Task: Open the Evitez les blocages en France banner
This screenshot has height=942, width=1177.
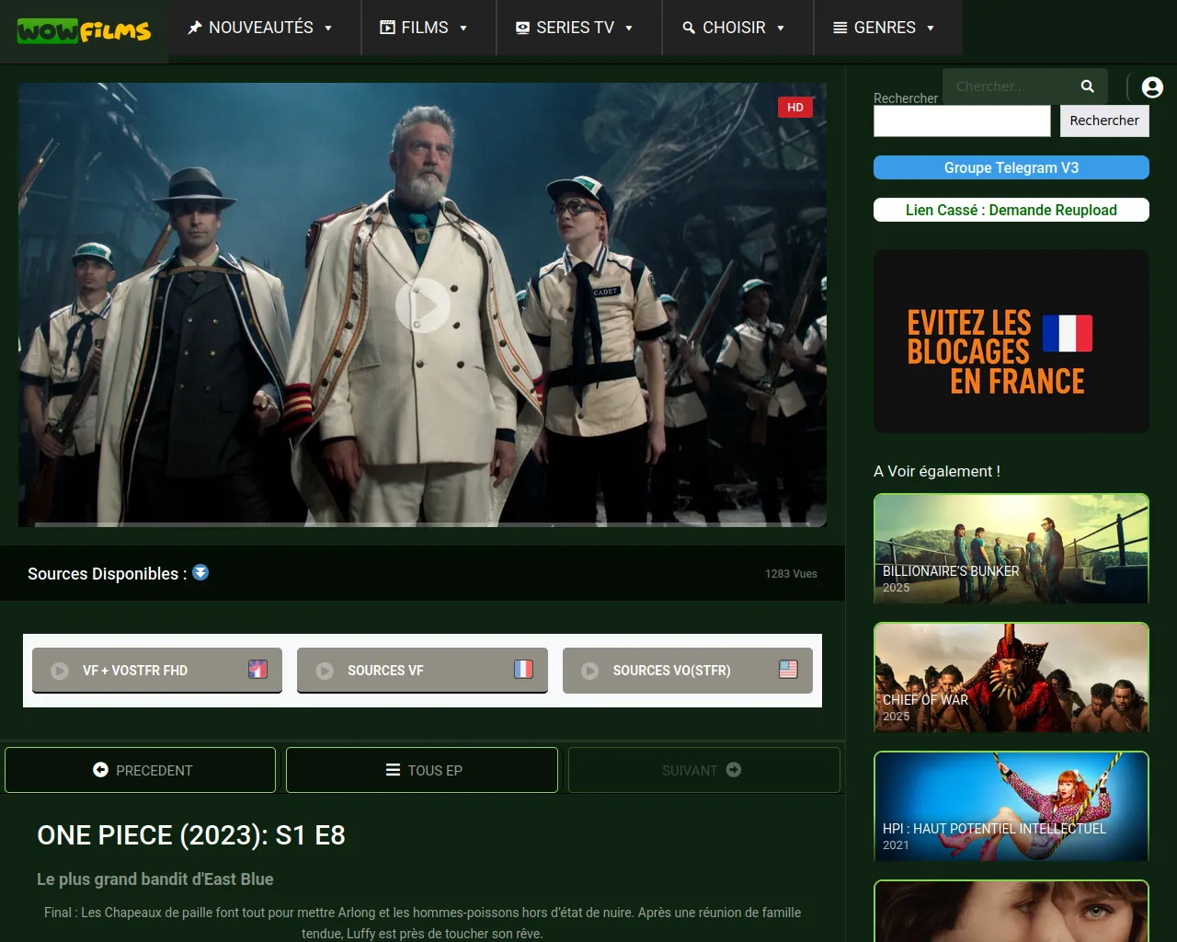Action: click(1011, 341)
